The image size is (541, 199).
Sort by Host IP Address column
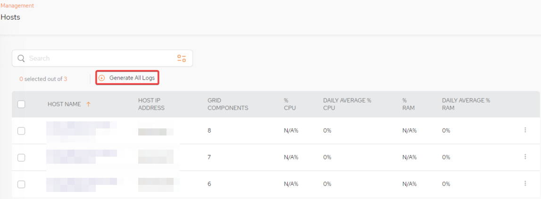click(151, 104)
